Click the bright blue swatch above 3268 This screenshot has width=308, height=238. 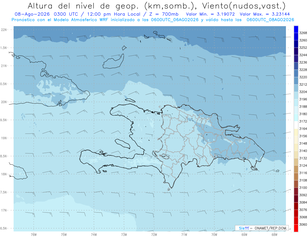point(296,29)
